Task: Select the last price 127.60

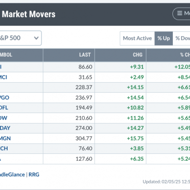Action: 84,159
